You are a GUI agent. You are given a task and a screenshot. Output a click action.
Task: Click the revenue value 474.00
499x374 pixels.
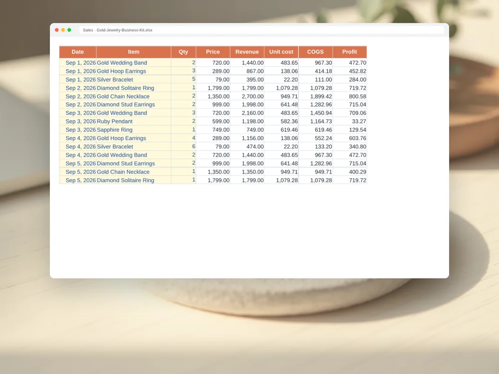tap(255, 147)
